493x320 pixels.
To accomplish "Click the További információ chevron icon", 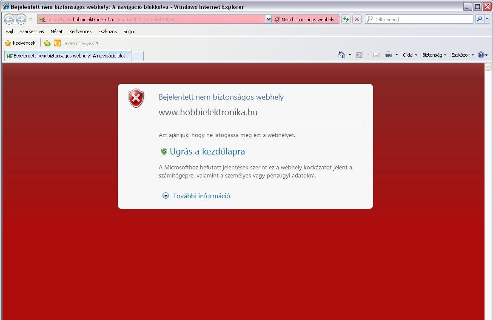I will pyautogui.click(x=166, y=196).
